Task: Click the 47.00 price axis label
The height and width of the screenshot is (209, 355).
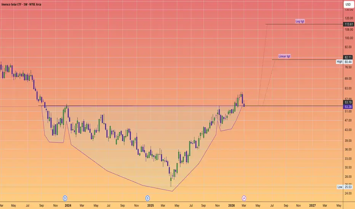Action: pyautogui.click(x=348, y=120)
